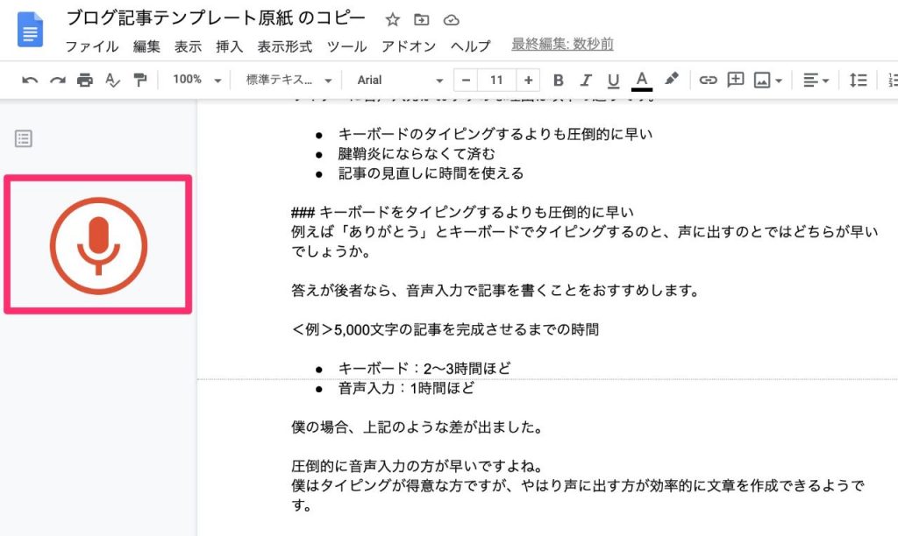Click the redo arrow icon

click(x=57, y=81)
